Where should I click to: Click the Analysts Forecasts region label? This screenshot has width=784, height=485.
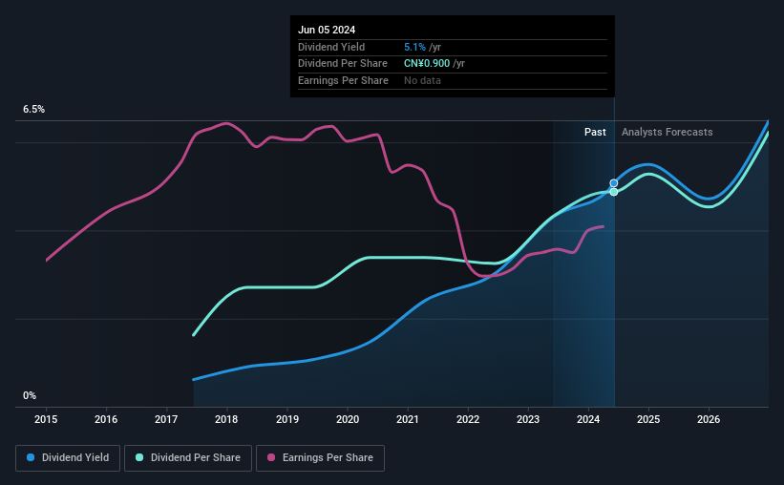pyautogui.click(x=667, y=132)
